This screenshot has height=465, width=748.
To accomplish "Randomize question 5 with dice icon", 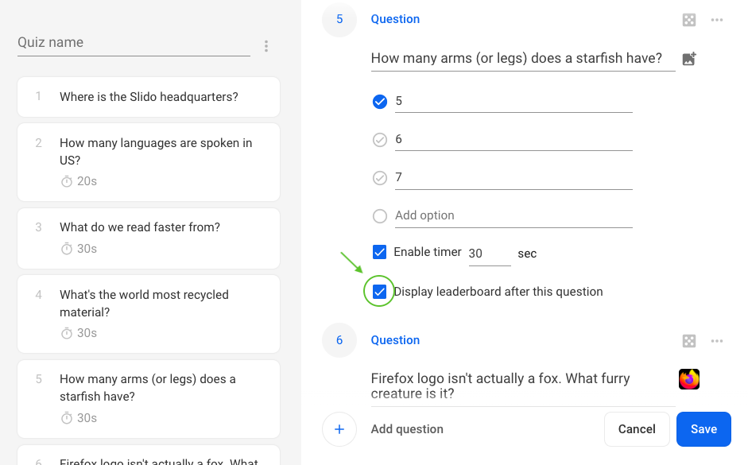I will (689, 20).
